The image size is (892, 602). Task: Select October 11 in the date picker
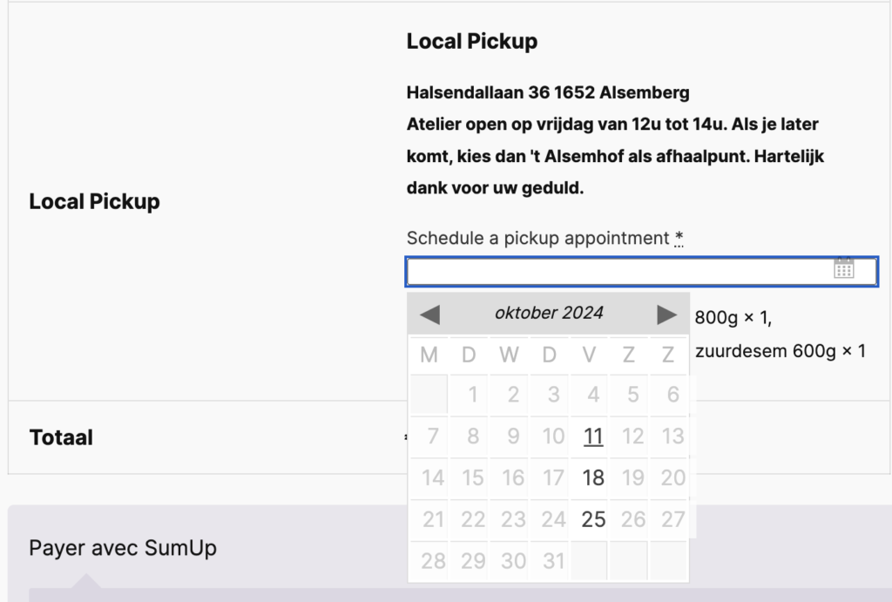pyautogui.click(x=593, y=436)
